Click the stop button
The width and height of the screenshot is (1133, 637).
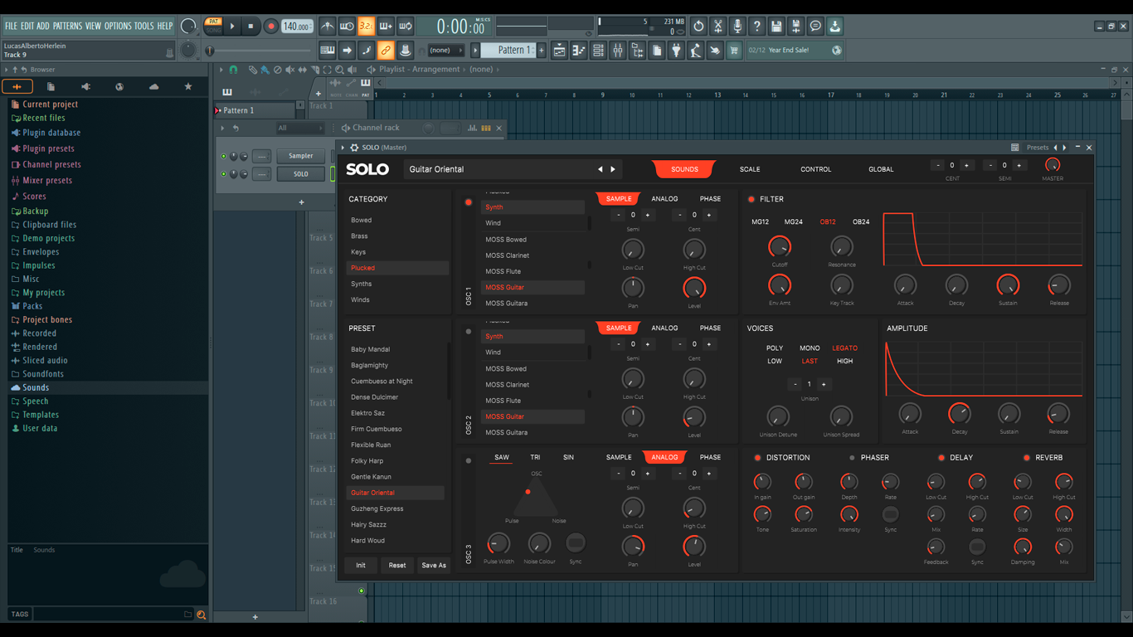(250, 27)
